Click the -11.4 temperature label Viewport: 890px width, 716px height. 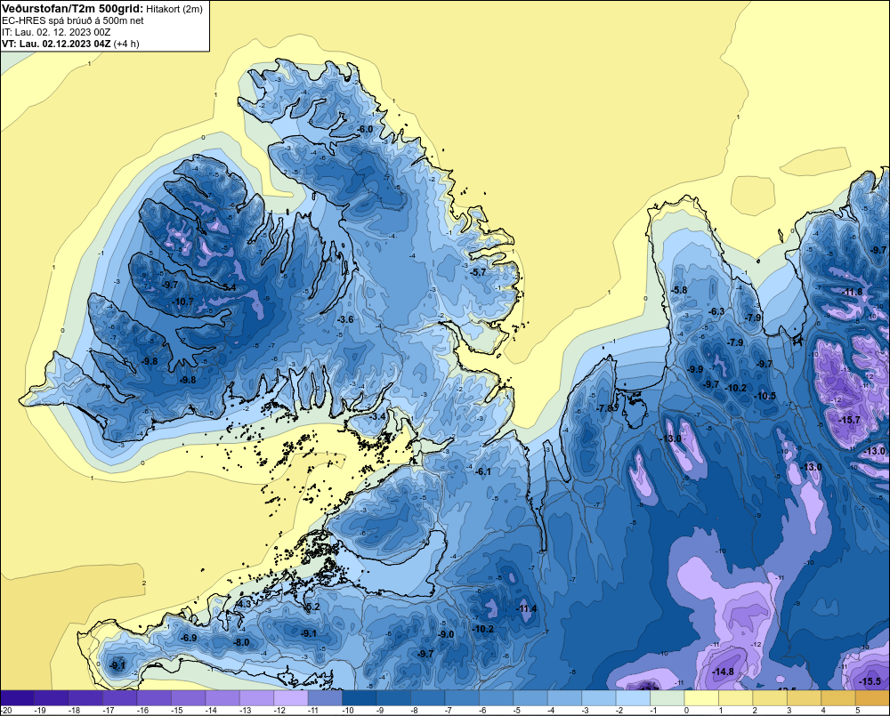tap(526, 608)
